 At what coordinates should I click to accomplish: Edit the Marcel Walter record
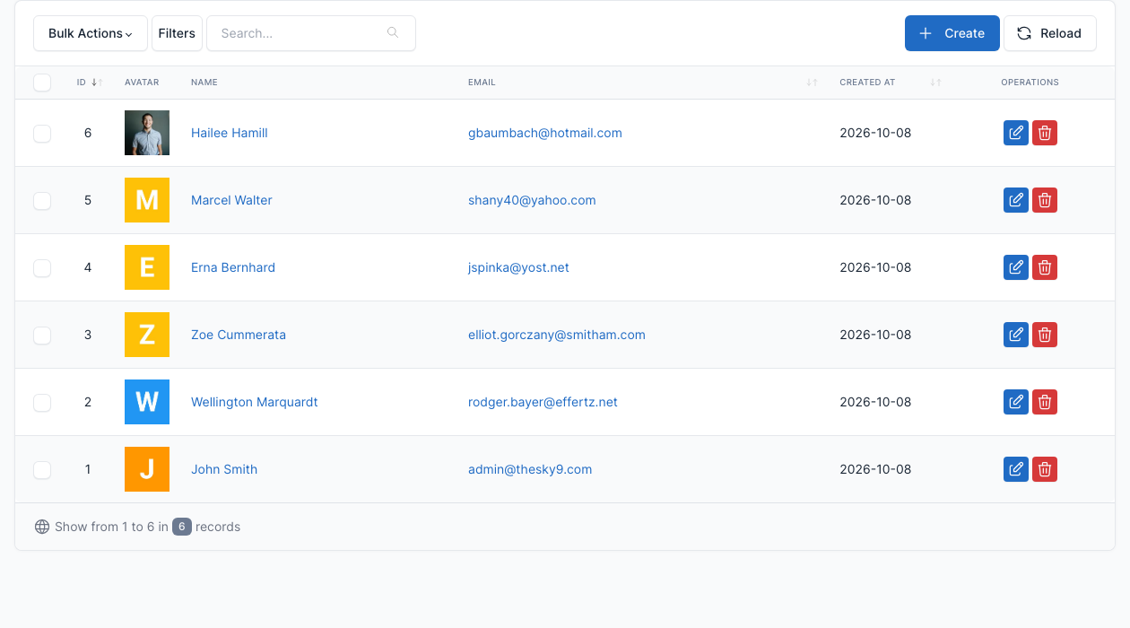1016,200
